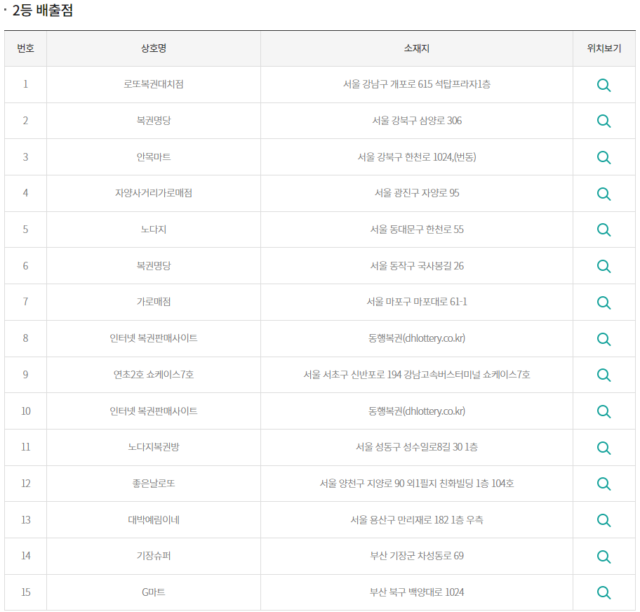Click 인터넷 복권판매사이트 in row 10
The image size is (640, 612).
[154, 411]
